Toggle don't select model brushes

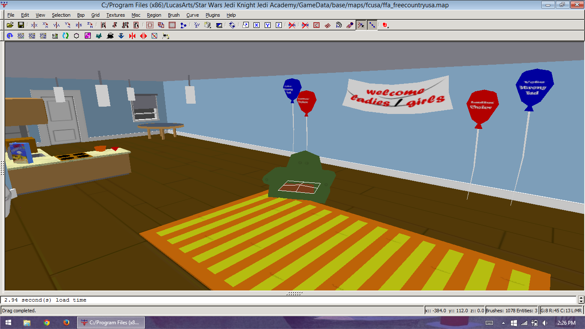(x=292, y=25)
